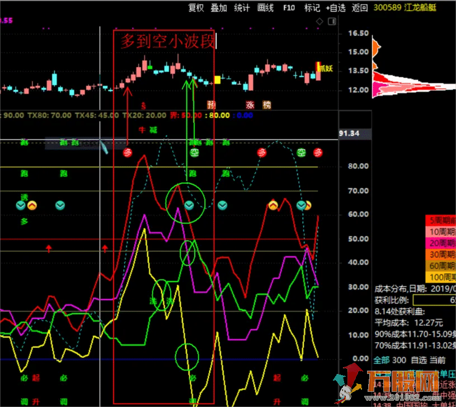Select the 5周期前 legend swatch
Screen dimensions: 456x407
[440, 221]
